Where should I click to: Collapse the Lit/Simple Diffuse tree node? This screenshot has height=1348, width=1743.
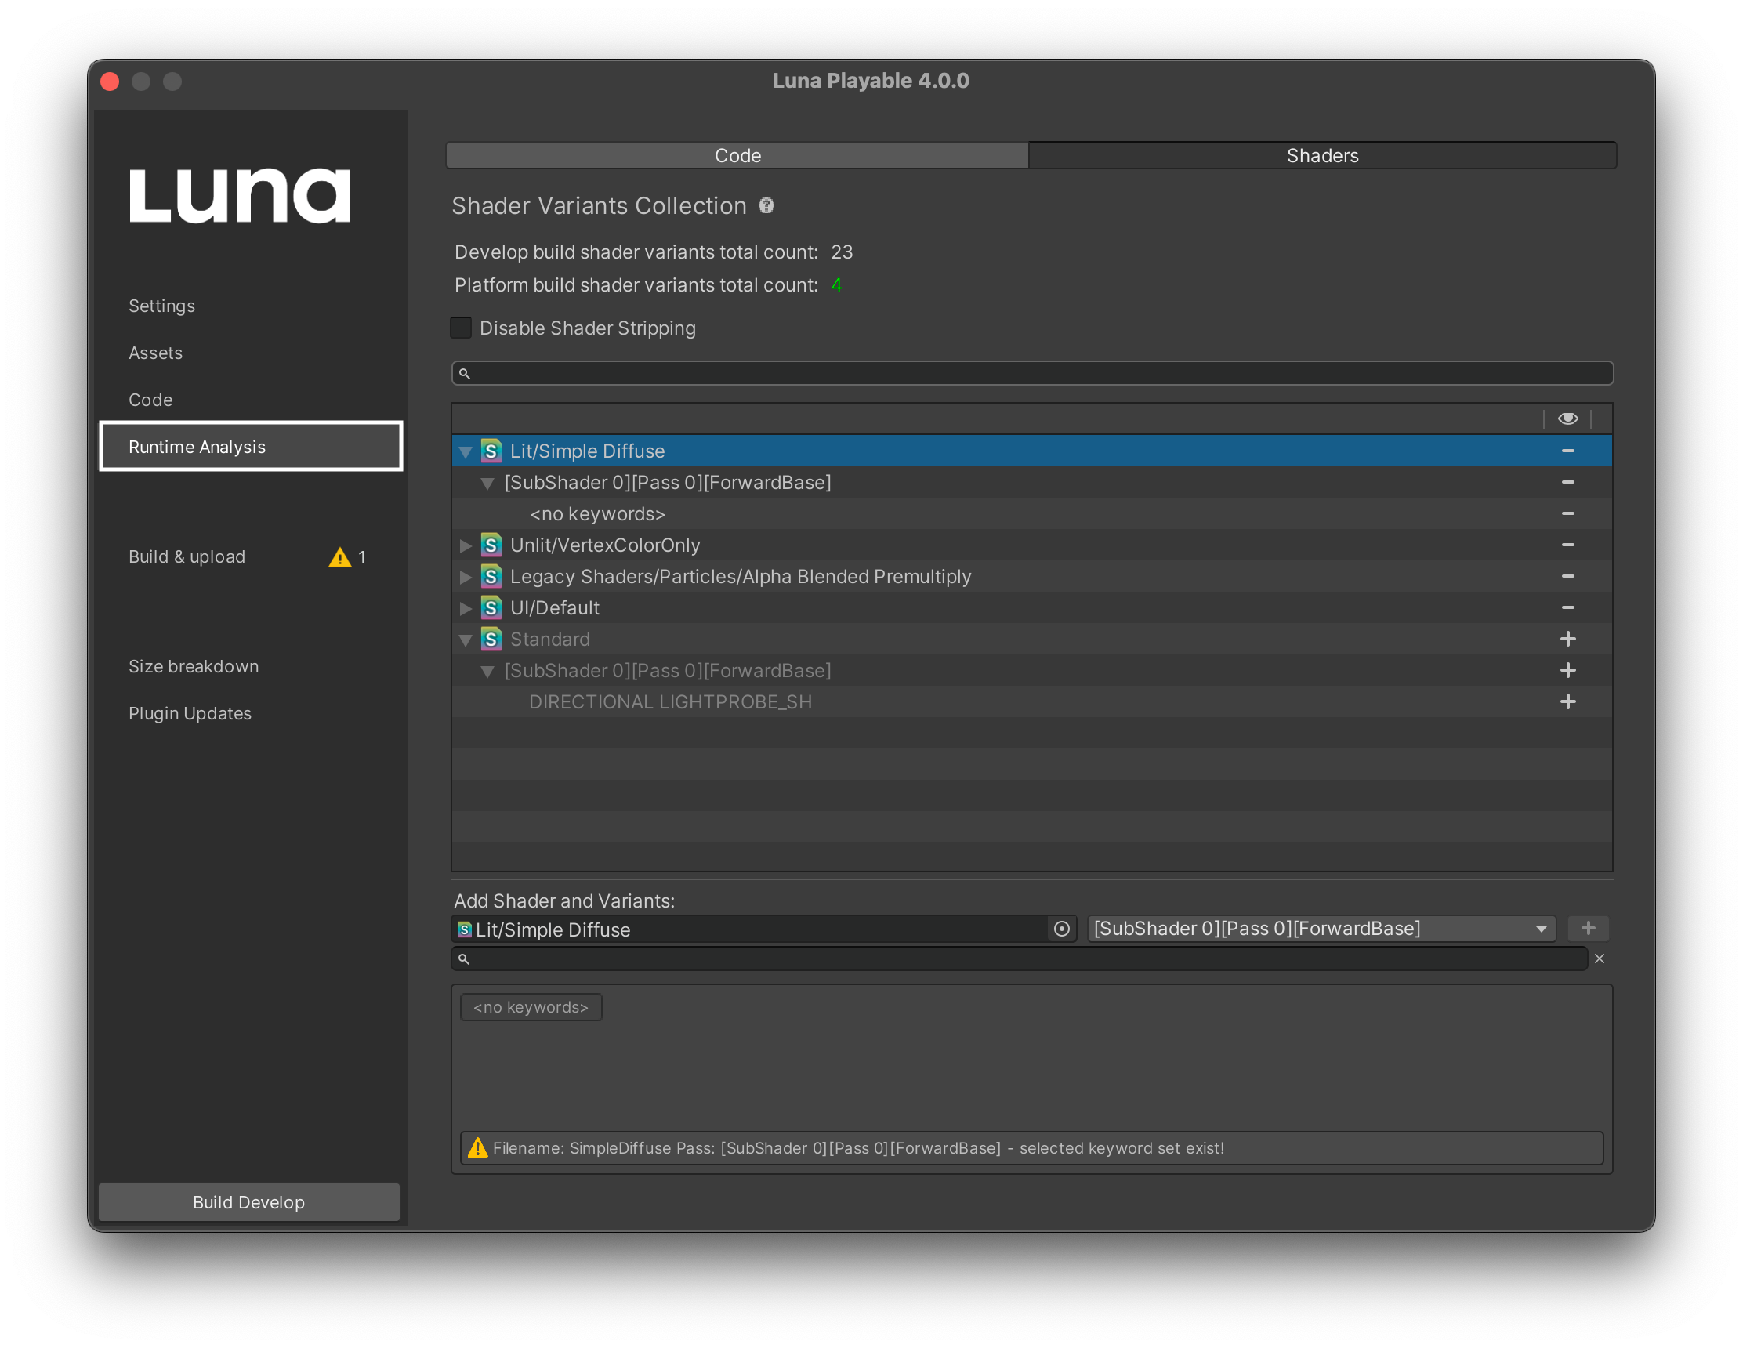(466, 451)
